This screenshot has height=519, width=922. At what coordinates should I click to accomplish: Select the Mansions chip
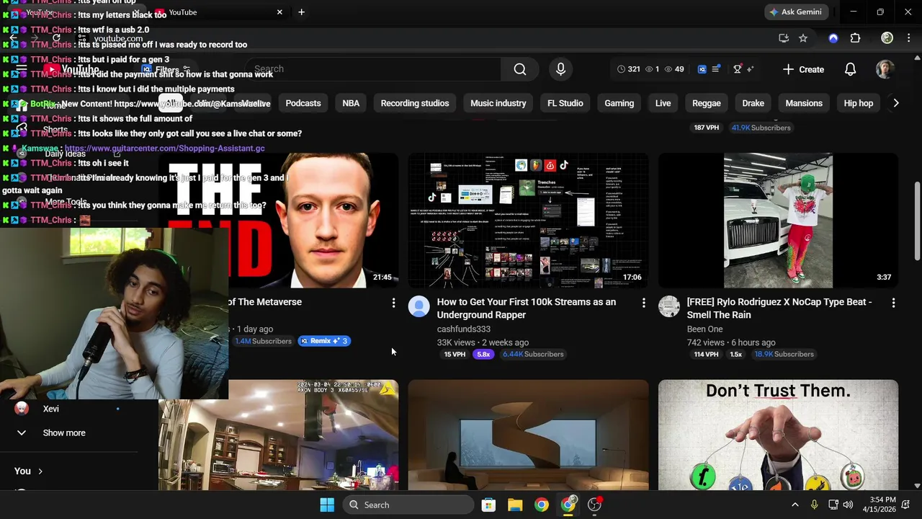(804, 103)
